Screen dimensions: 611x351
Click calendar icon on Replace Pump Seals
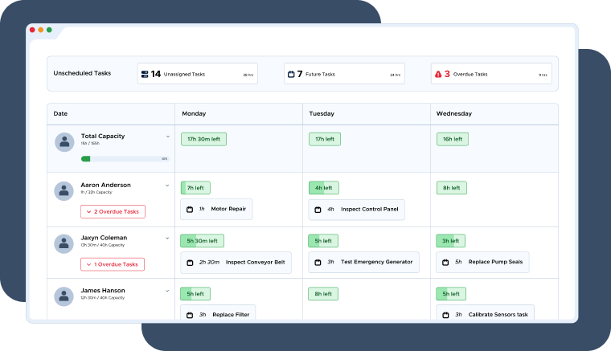[445, 262]
